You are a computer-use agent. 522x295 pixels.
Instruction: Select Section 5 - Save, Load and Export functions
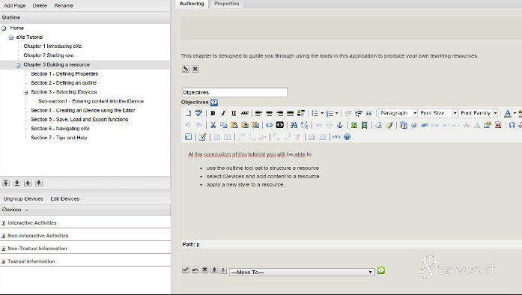coord(79,120)
